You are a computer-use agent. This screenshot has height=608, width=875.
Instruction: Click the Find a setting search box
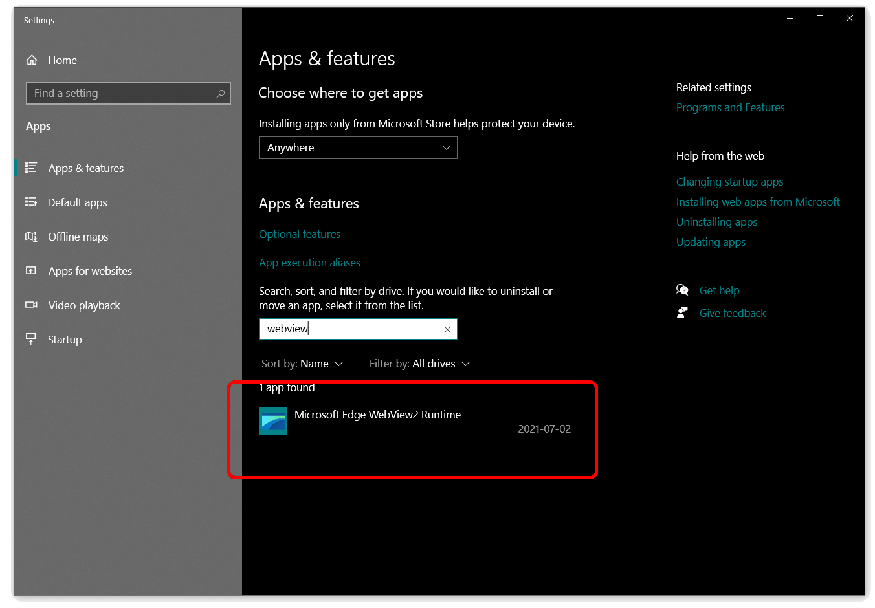pos(128,93)
